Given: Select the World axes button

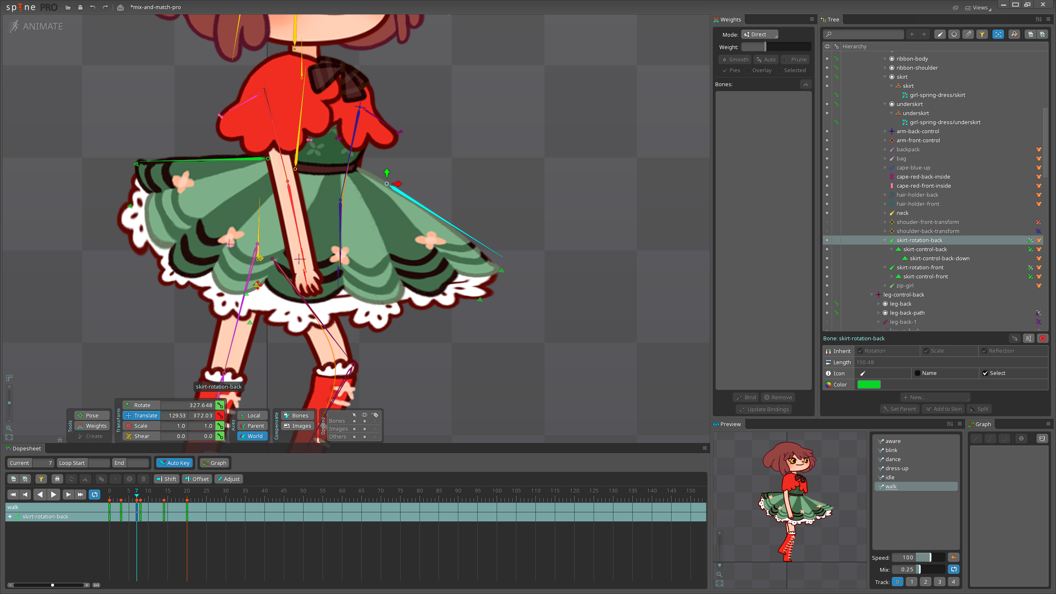Looking at the screenshot, I should [x=252, y=436].
